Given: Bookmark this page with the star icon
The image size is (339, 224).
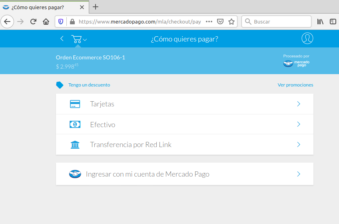Looking at the screenshot, I should (231, 22).
